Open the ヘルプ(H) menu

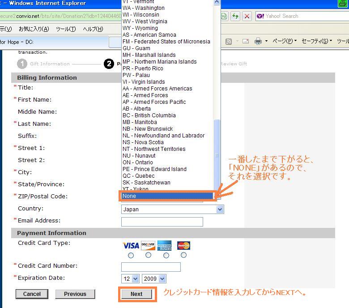click(x=93, y=29)
